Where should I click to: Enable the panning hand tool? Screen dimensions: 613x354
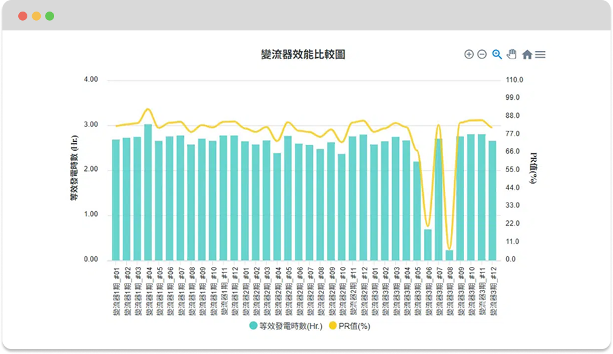511,54
